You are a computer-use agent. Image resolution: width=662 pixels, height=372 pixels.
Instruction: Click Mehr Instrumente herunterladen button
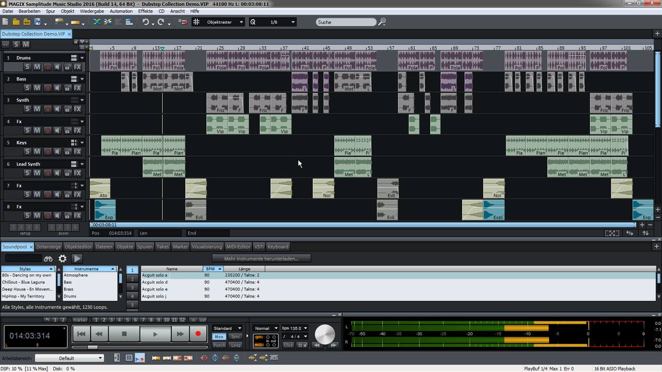[x=261, y=258]
